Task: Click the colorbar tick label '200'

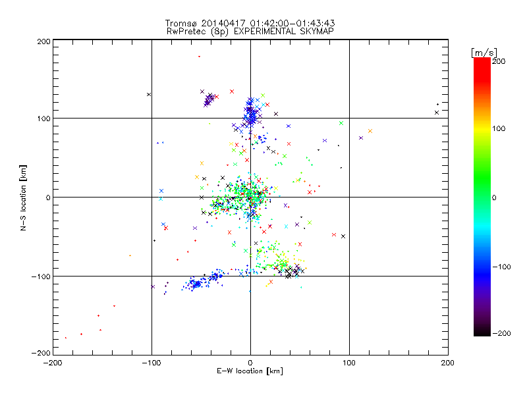Action: (499, 61)
